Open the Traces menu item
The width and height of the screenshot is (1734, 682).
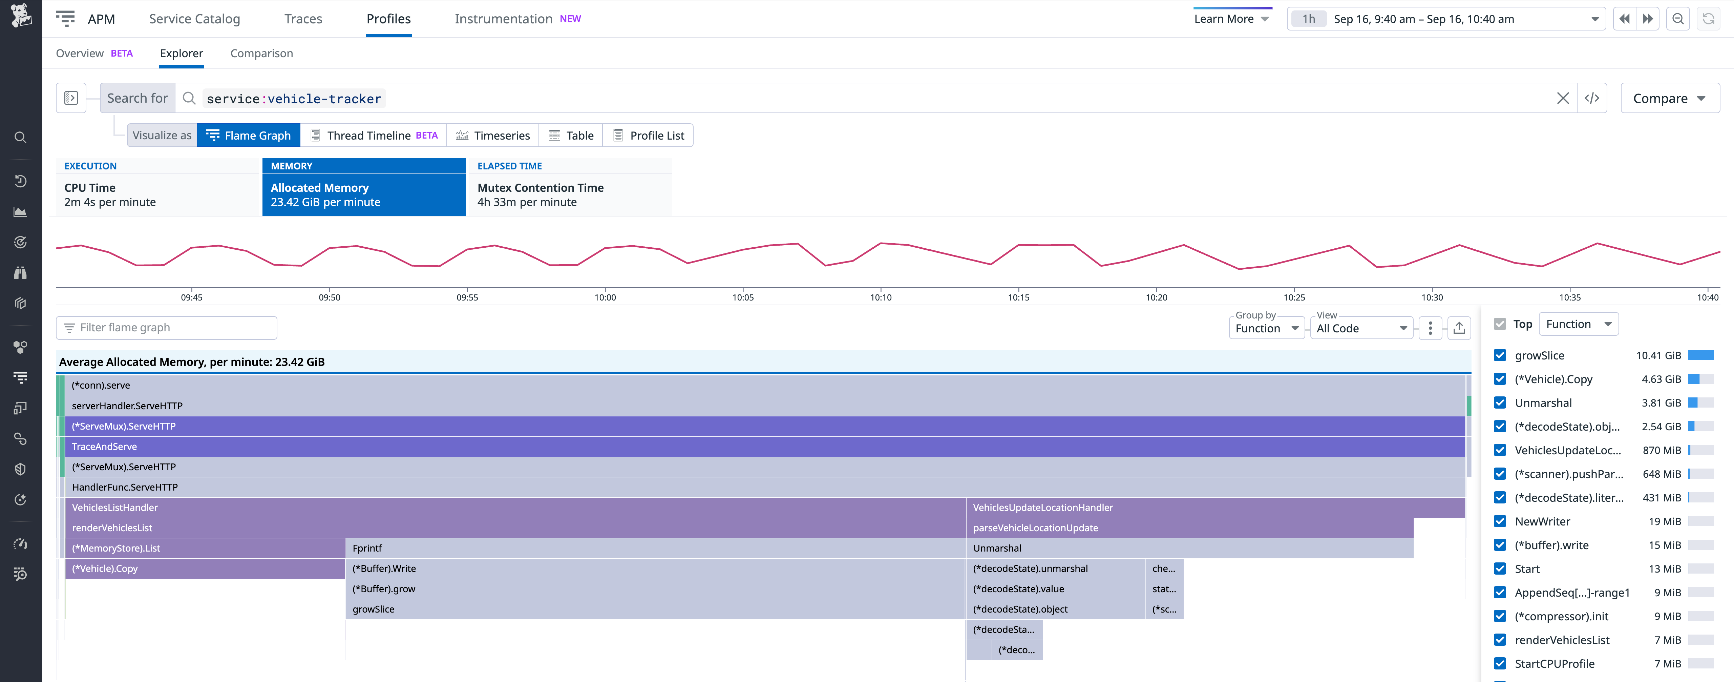click(303, 19)
